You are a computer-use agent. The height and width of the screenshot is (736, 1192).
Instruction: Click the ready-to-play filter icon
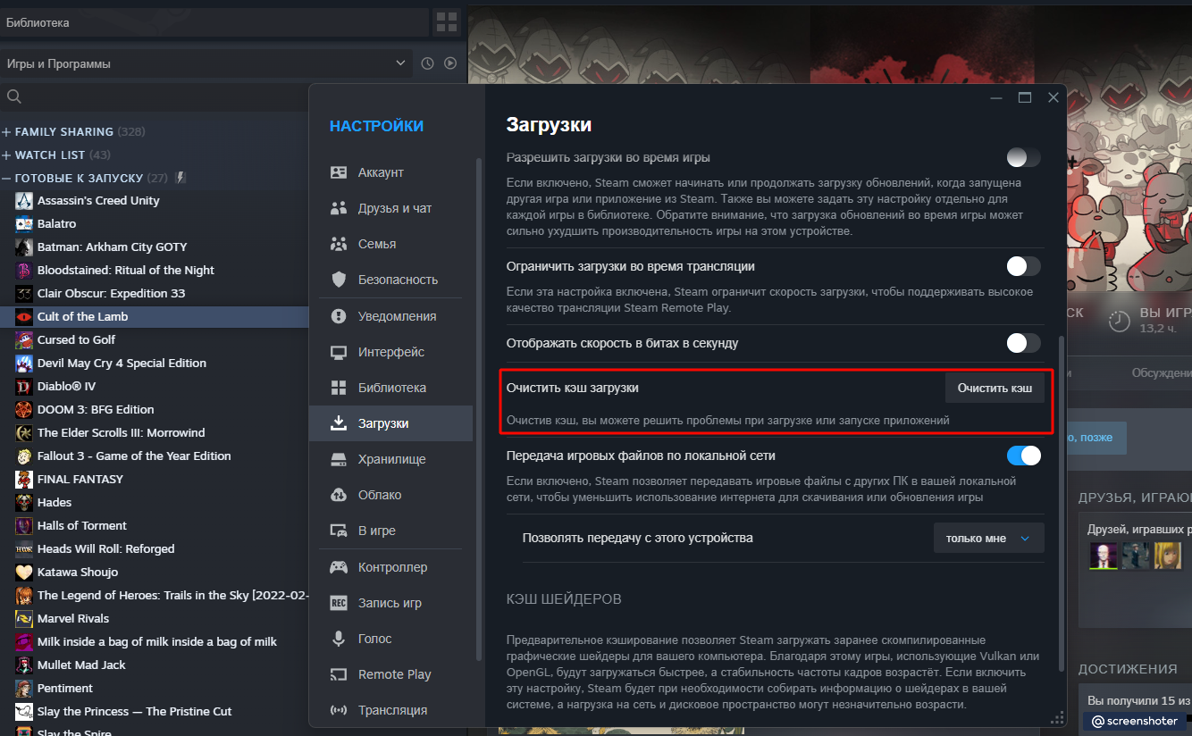tap(450, 63)
